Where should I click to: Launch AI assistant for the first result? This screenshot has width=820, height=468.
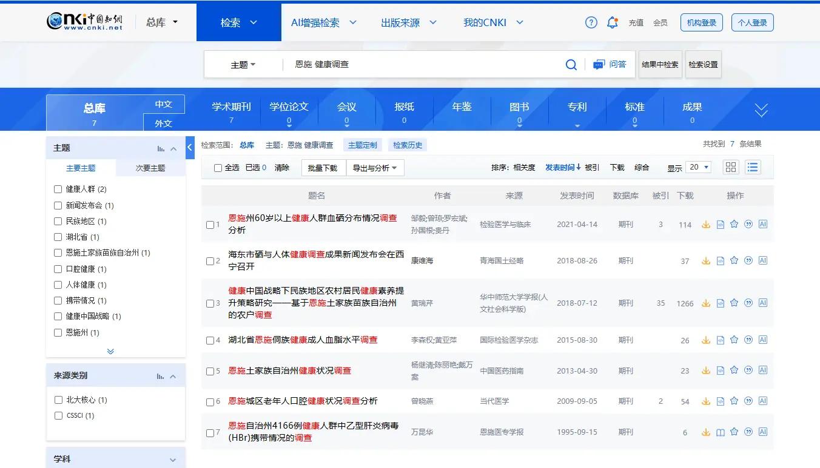coord(763,224)
